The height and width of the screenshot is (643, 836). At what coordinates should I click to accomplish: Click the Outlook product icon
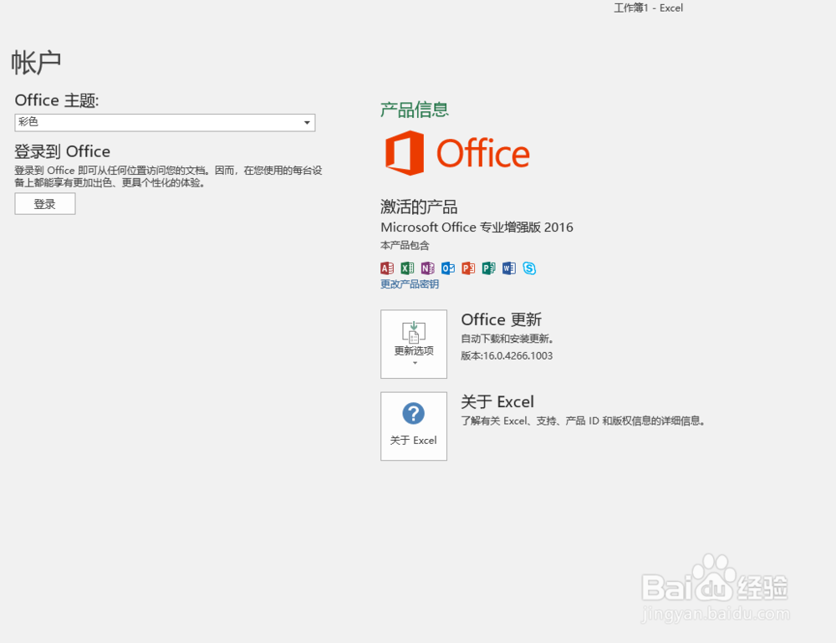tap(448, 268)
